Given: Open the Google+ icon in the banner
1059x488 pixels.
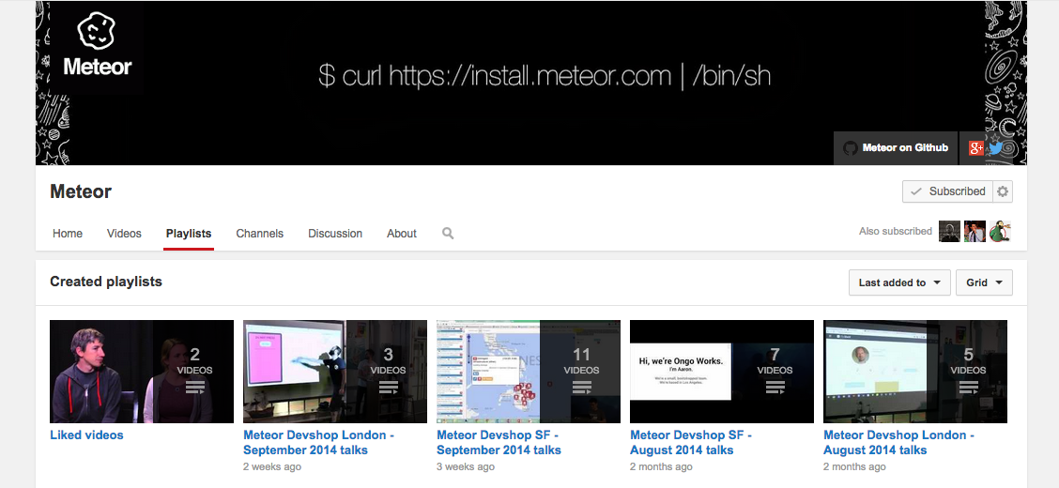Looking at the screenshot, I should click(x=976, y=148).
